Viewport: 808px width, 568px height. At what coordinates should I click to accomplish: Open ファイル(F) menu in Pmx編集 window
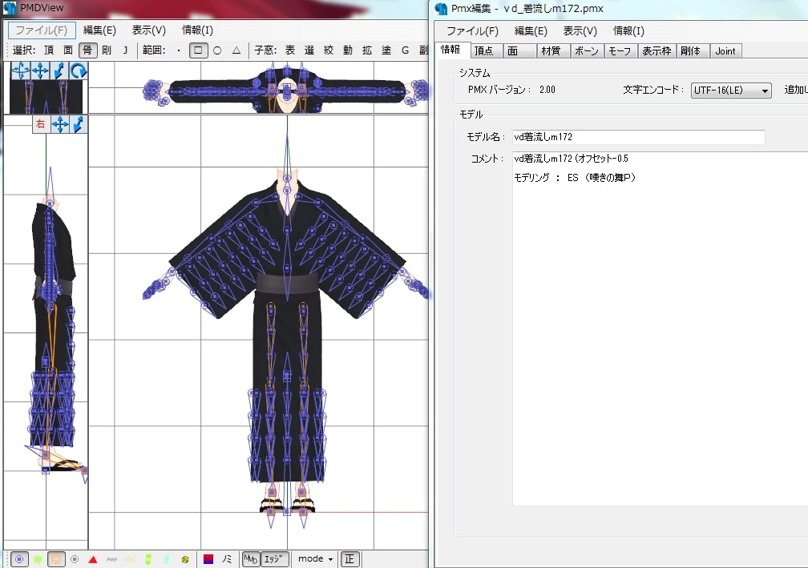(473, 31)
